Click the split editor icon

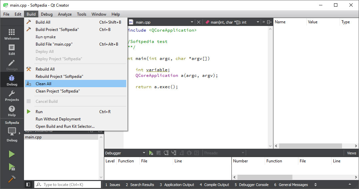click(269, 22)
